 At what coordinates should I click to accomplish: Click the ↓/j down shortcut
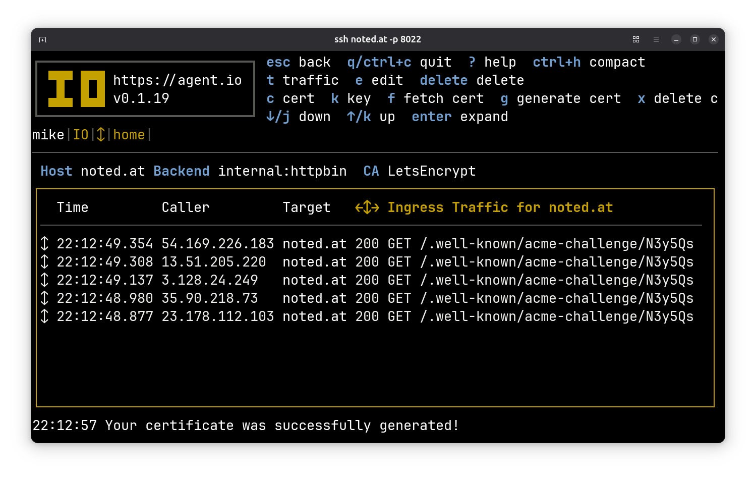pos(299,117)
